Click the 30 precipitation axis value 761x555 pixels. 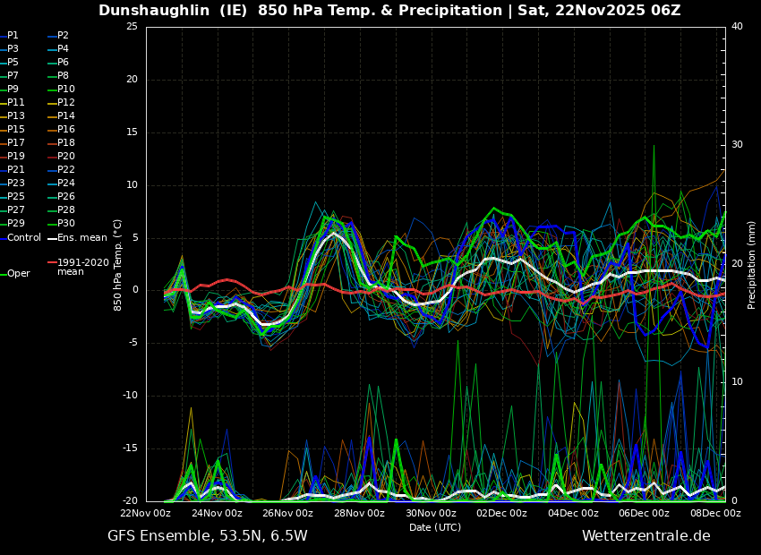coord(737,145)
